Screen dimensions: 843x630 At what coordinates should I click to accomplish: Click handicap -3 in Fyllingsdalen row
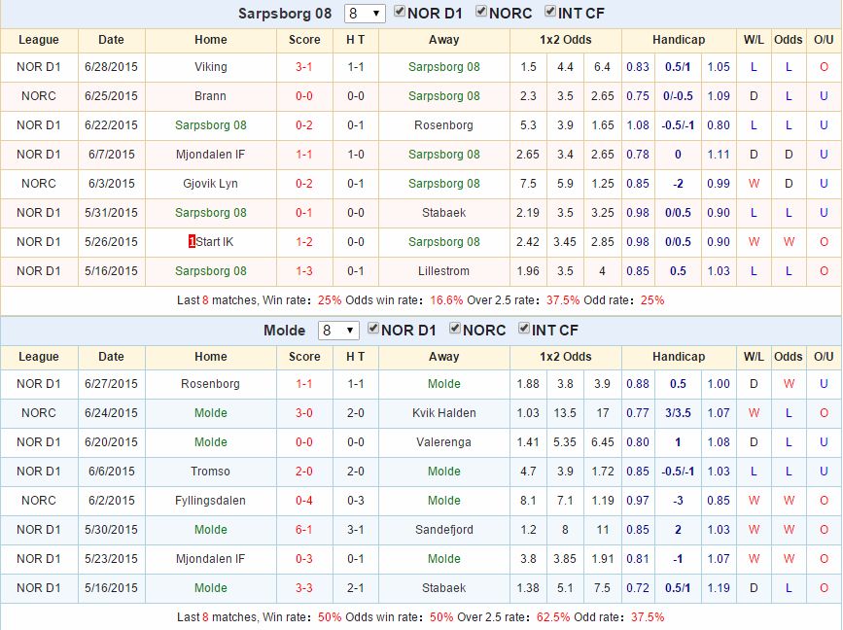[x=678, y=501]
